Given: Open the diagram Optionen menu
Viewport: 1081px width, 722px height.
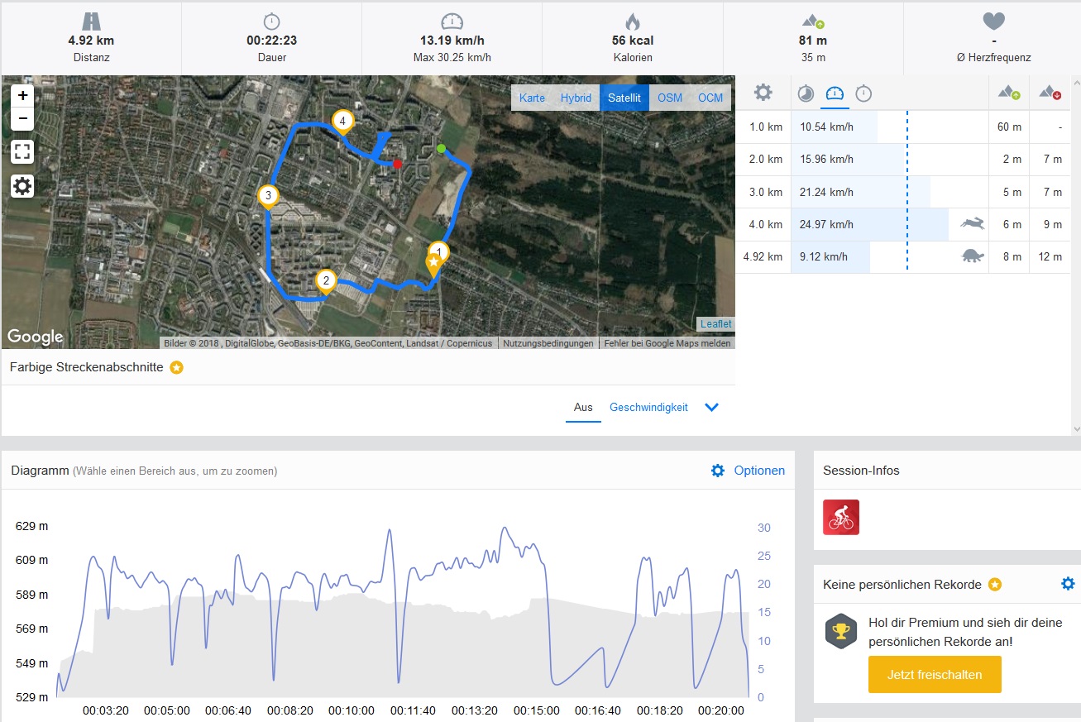Looking at the screenshot, I should coord(748,471).
